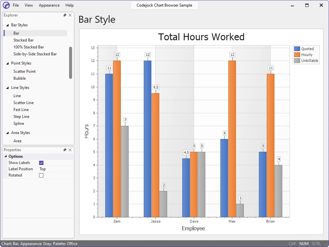329x247 pixels.
Task: Collapse the Line Styles tree group
Action: [x=7, y=88]
